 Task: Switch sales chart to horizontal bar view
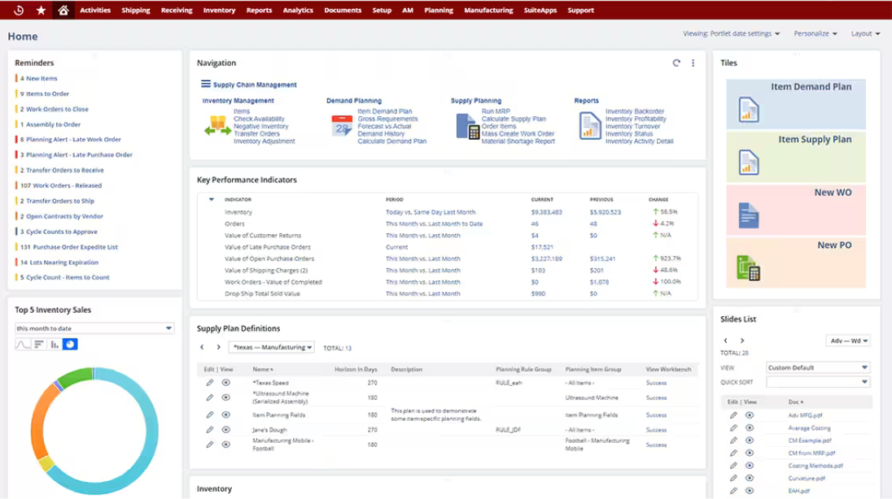[x=39, y=345]
